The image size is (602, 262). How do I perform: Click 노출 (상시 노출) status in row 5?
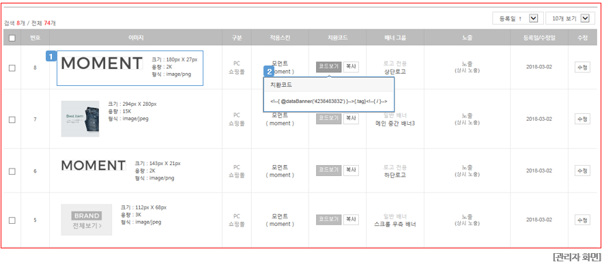click(468, 220)
